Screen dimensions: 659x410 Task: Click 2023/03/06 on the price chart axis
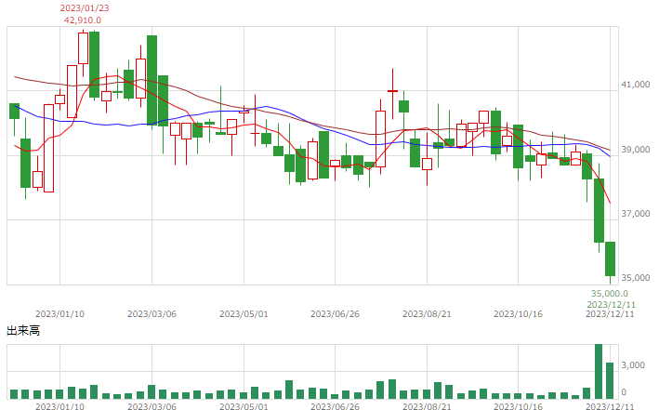point(152,314)
